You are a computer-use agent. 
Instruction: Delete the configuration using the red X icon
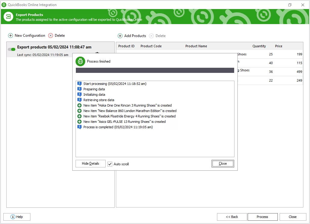(50, 36)
